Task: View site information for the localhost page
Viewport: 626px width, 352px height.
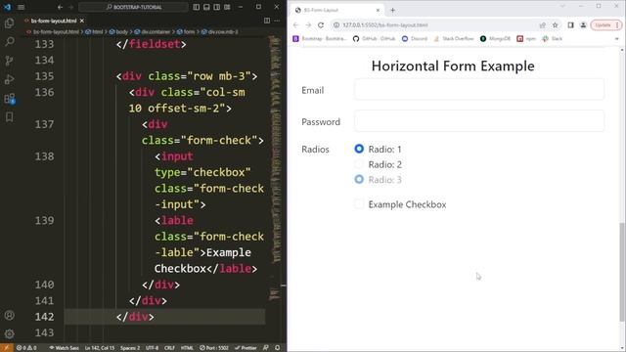Action: (x=336, y=25)
